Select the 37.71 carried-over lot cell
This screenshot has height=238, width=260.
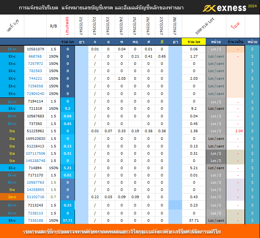point(67,221)
